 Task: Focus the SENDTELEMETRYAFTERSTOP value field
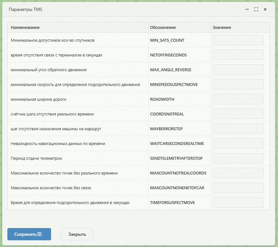(x=238, y=158)
